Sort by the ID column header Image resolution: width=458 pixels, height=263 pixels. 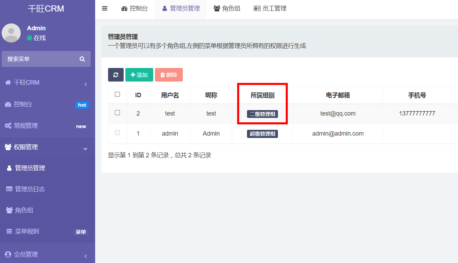[138, 95]
